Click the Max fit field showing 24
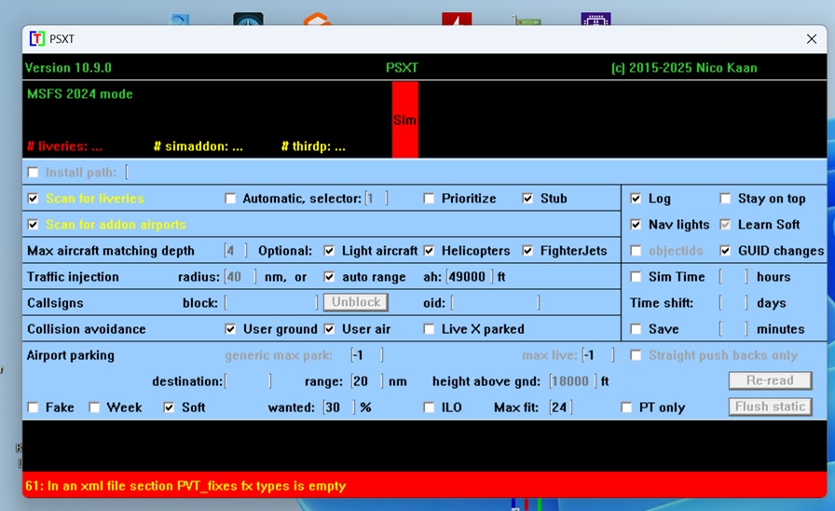The height and width of the screenshot is (511, 835). (561, 407)
